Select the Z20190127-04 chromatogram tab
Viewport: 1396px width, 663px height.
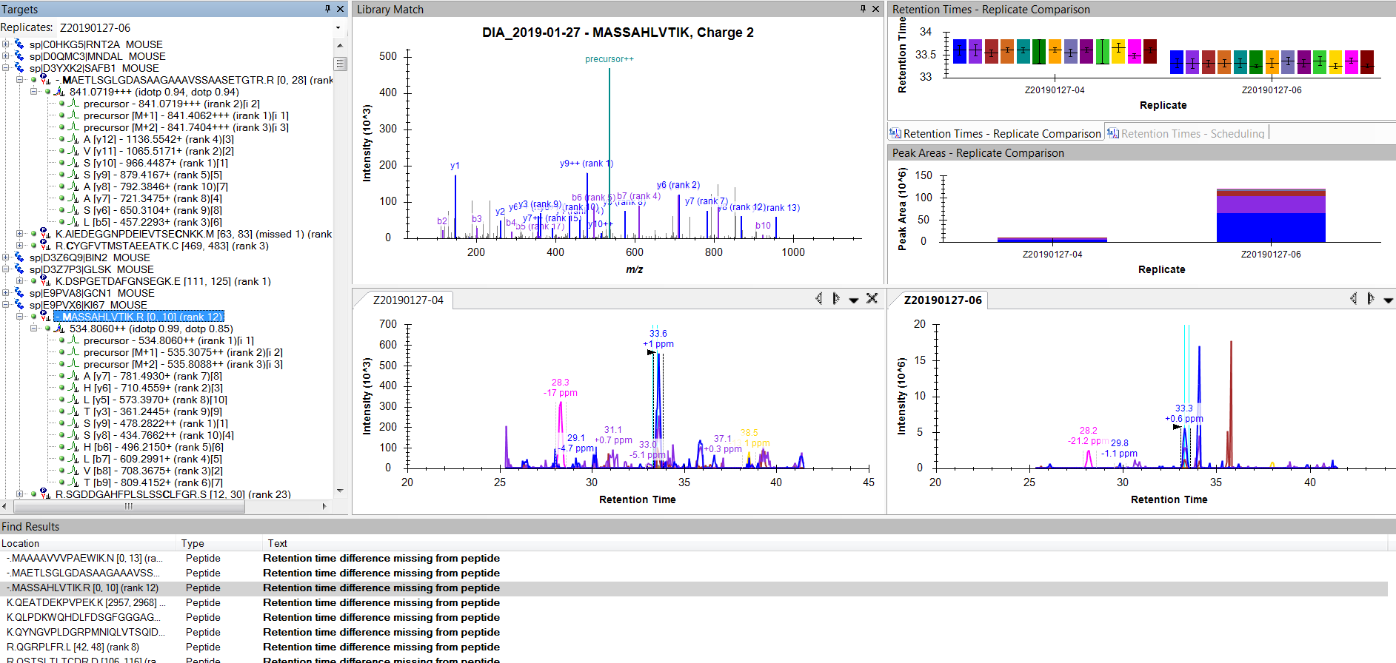(408, 300)
